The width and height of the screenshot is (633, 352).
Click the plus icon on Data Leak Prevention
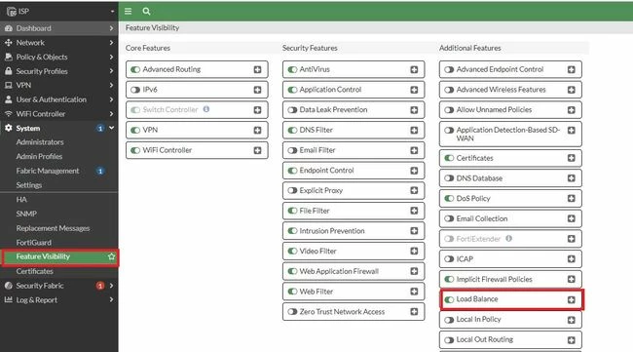(414, 110)
